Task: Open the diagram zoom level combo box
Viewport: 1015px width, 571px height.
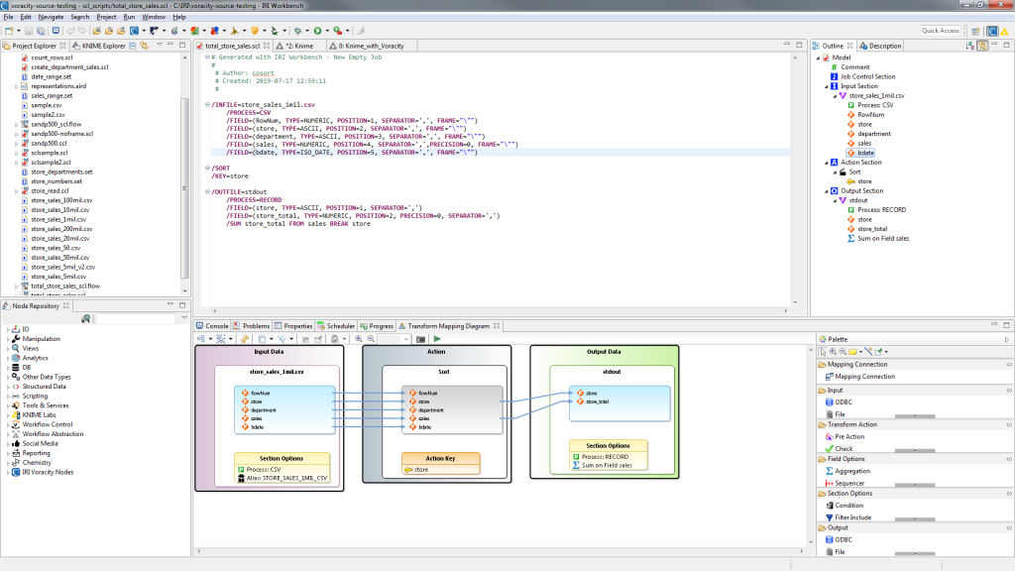Action: (x=395, y=339)
